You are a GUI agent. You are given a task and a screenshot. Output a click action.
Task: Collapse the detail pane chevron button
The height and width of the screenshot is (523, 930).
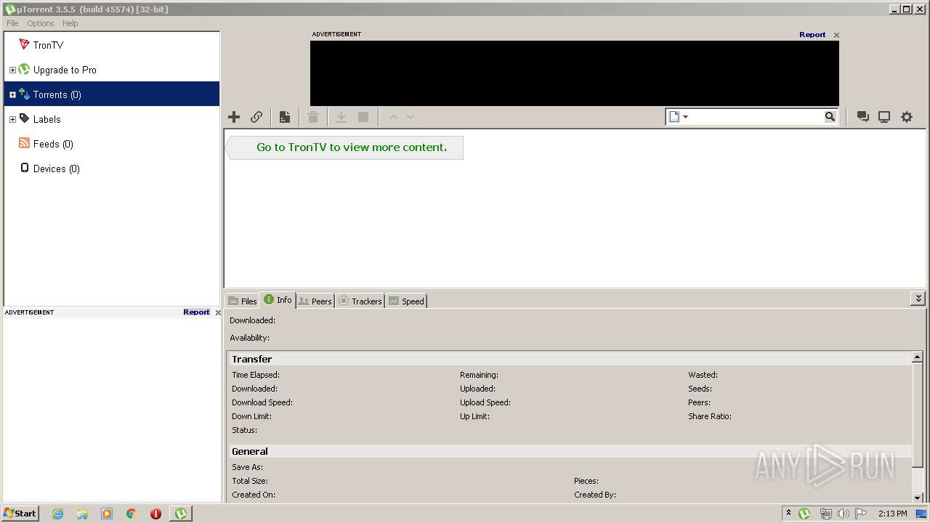(x=918, y=299)
